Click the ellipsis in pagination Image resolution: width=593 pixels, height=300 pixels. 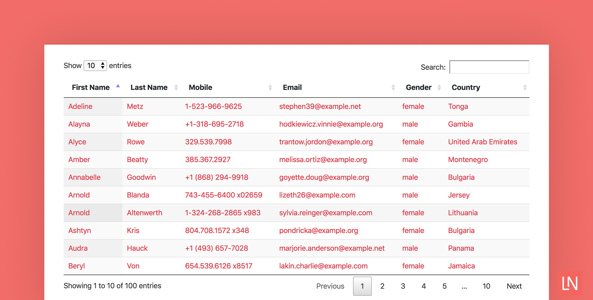pyautogui.click(x=465, y=286)
